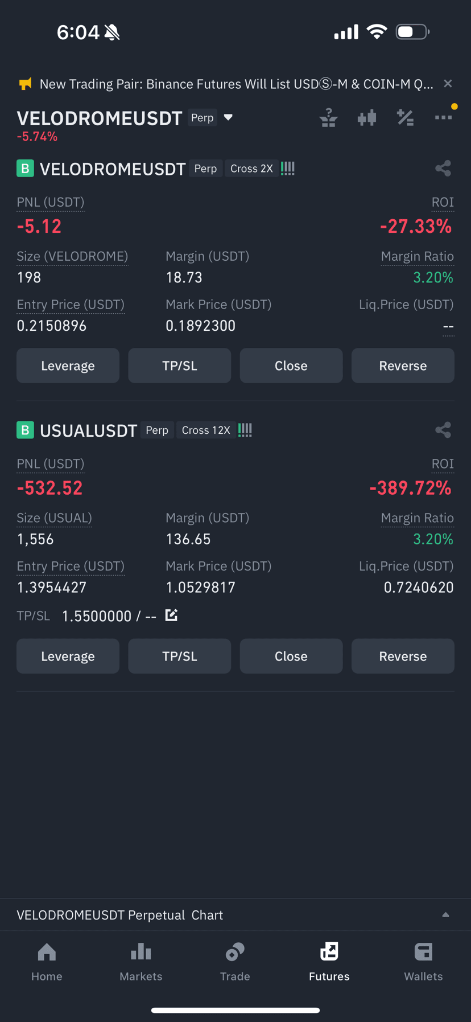471x1022 pixels.
Task: Dismiss the New Trading Pair announcement
Action: [448, 84]
